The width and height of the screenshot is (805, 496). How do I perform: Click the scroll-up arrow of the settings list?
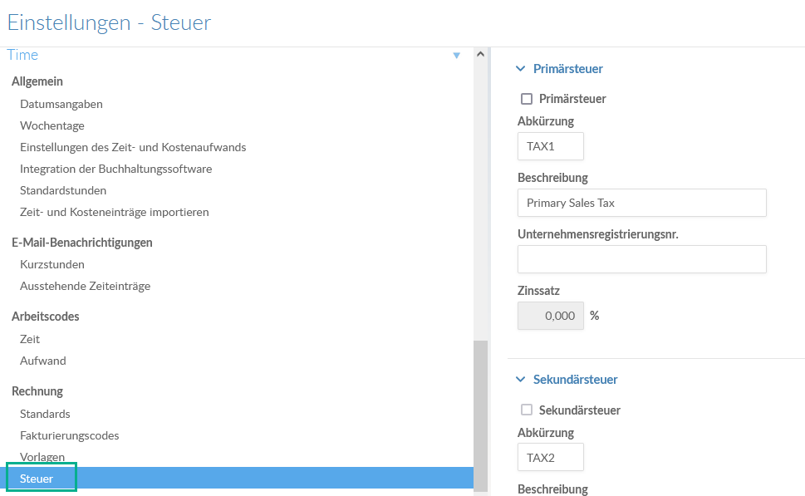pyautogui.click(x=480, y=54)
